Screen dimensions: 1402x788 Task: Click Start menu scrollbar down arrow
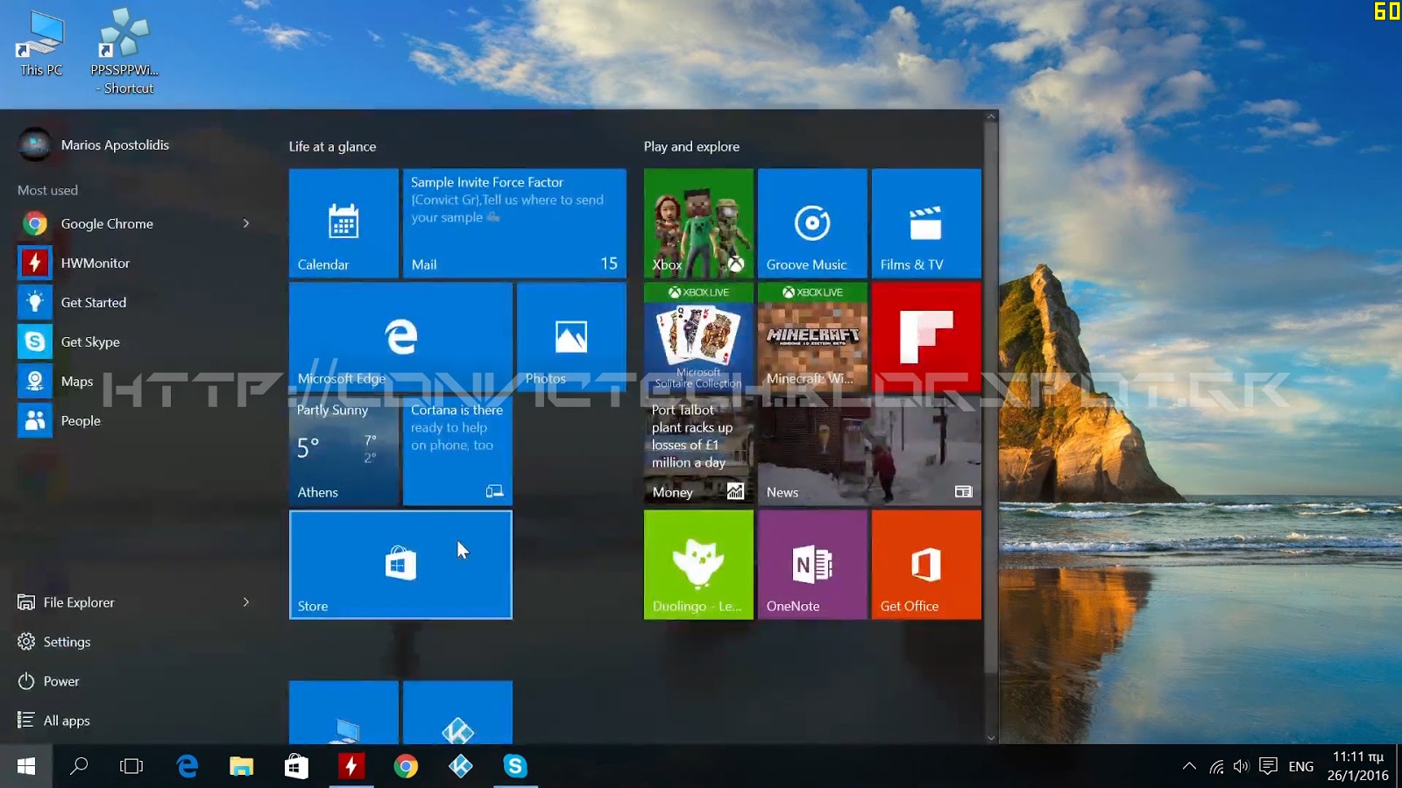991,737
